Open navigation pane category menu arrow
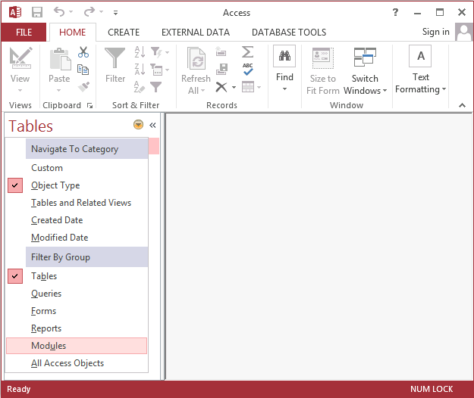 pos(139,125)
